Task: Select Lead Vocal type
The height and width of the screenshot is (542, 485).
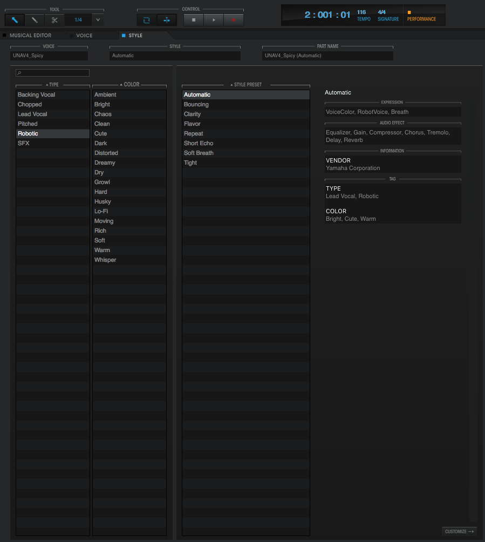Action: pyautogui.click(x=53, y=114)
